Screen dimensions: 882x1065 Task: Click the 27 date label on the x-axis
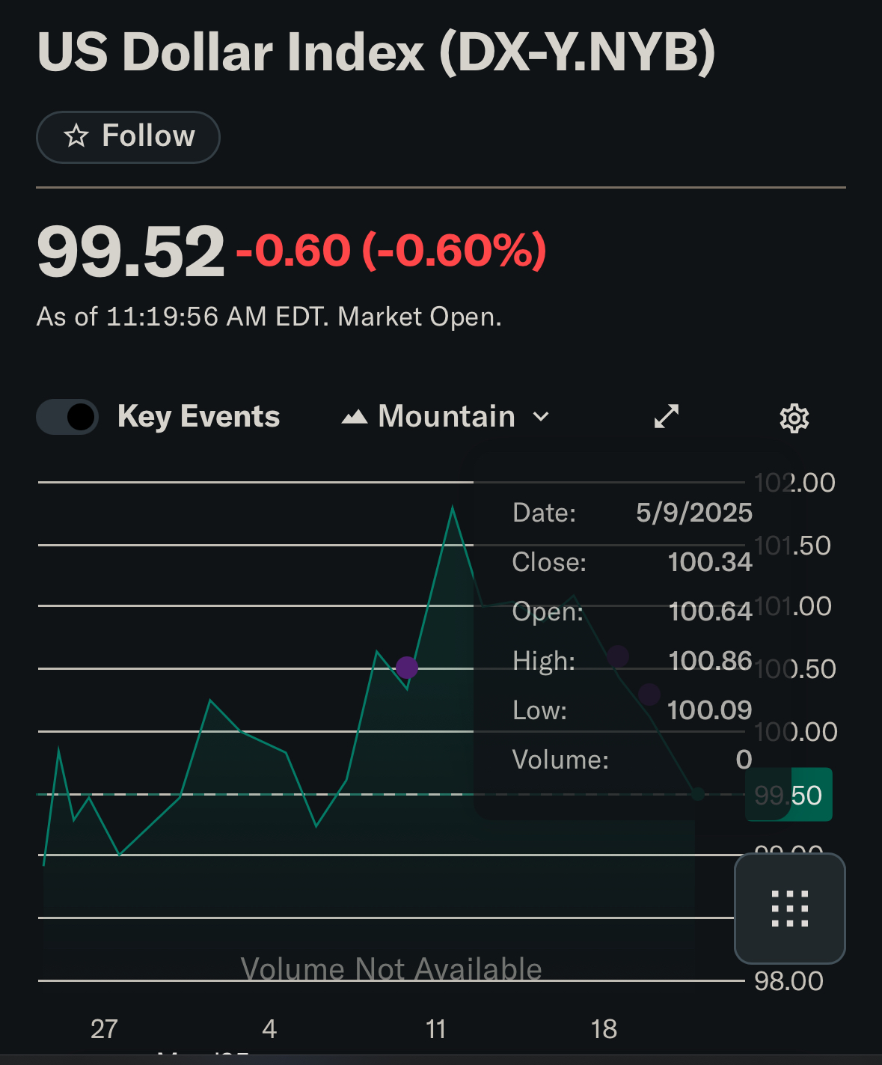pyautogui.click(x=104, y=1029)
